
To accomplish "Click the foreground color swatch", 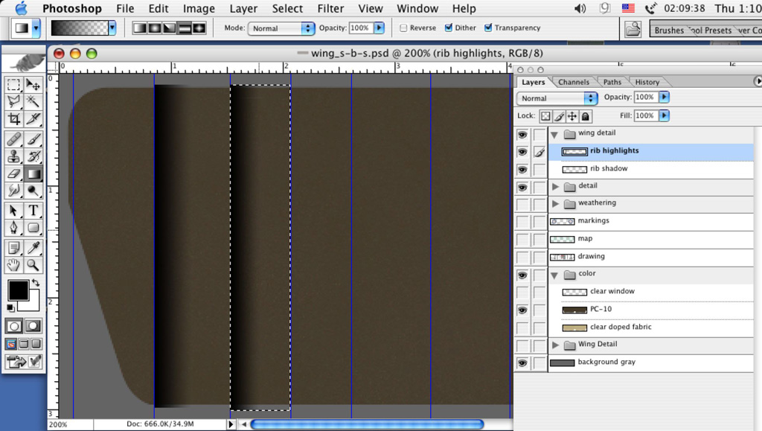I will point(18,290).
